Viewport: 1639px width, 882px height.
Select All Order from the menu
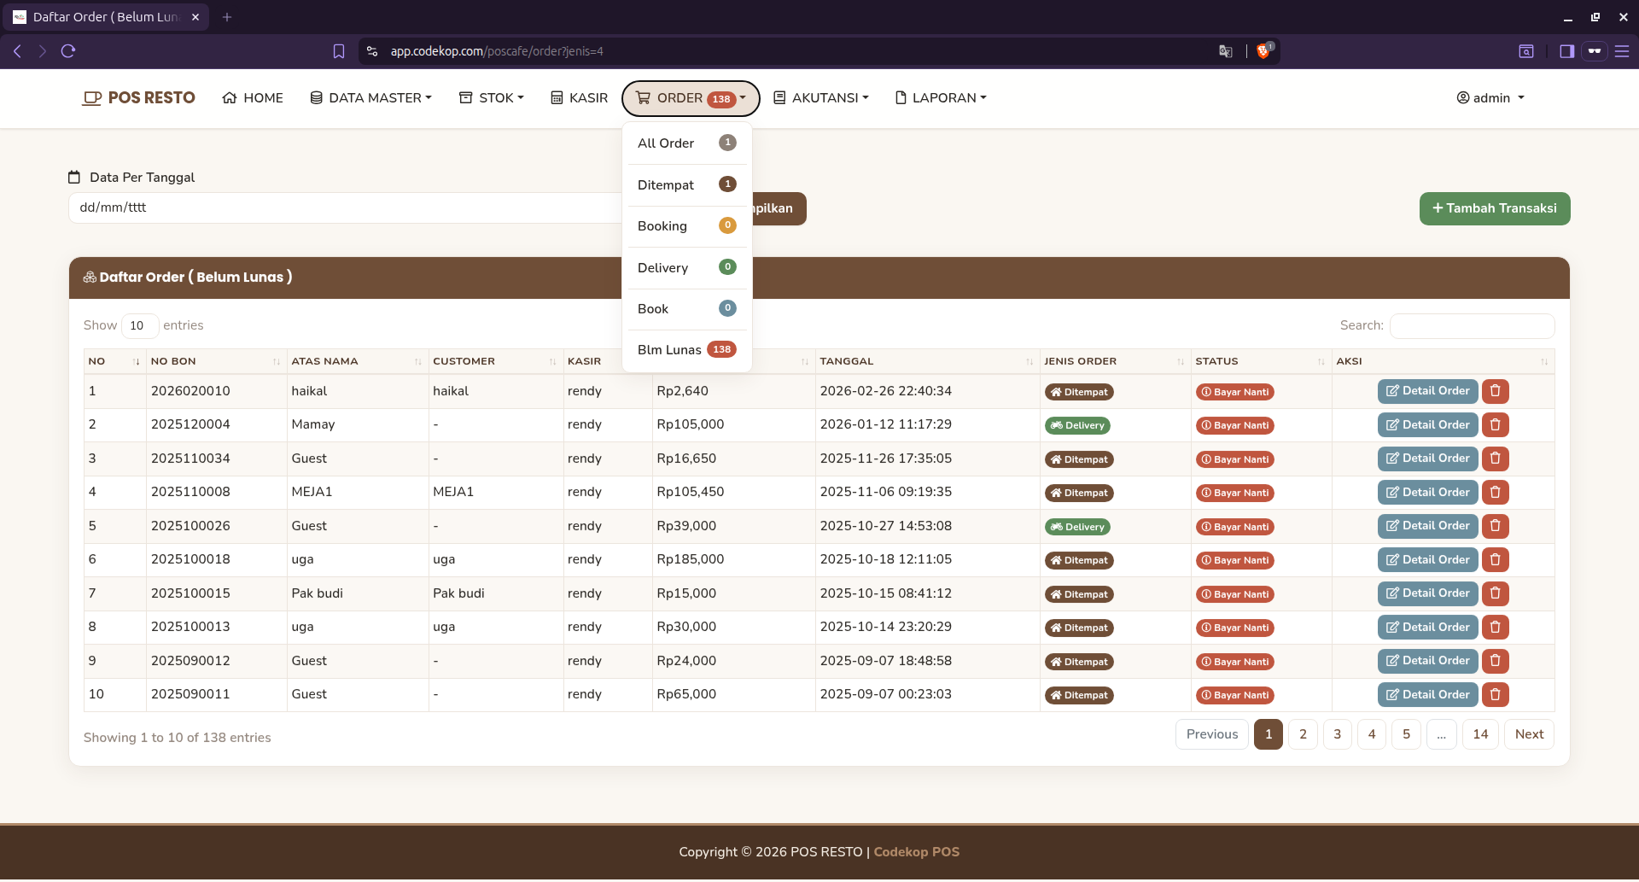coord(687,143)
